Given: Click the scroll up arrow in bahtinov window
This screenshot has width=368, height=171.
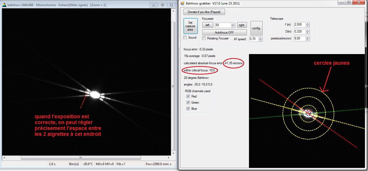Looking at the screenshot, I should coord(173,11).
